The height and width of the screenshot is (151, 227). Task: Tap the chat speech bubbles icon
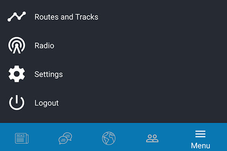click(x=65, y=138)
